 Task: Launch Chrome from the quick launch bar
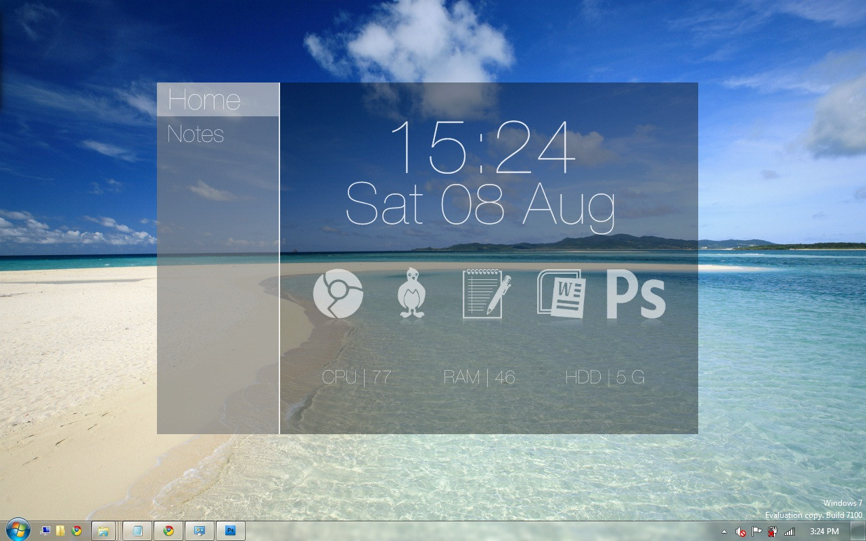point(77,531)
